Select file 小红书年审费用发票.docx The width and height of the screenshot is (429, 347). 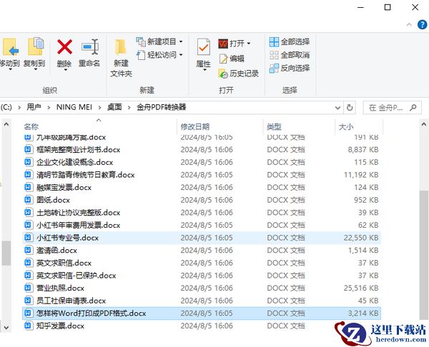[202, 225]
